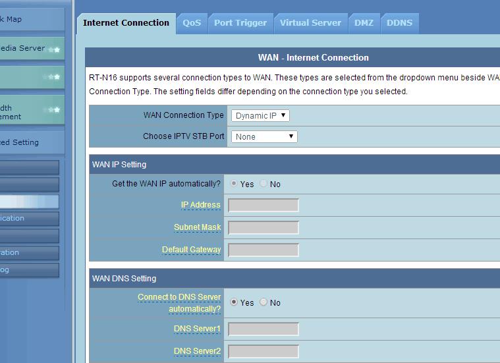Open the DDNS tab
500x363 pixels.
point(399,23)
